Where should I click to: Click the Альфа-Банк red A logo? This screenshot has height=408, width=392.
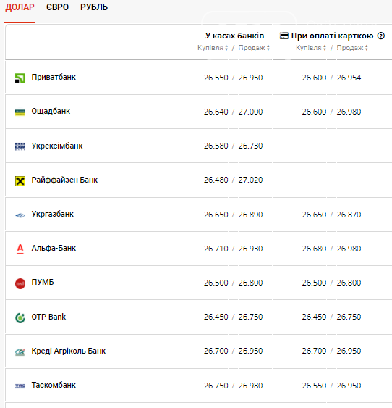click(x=20, y=249)
